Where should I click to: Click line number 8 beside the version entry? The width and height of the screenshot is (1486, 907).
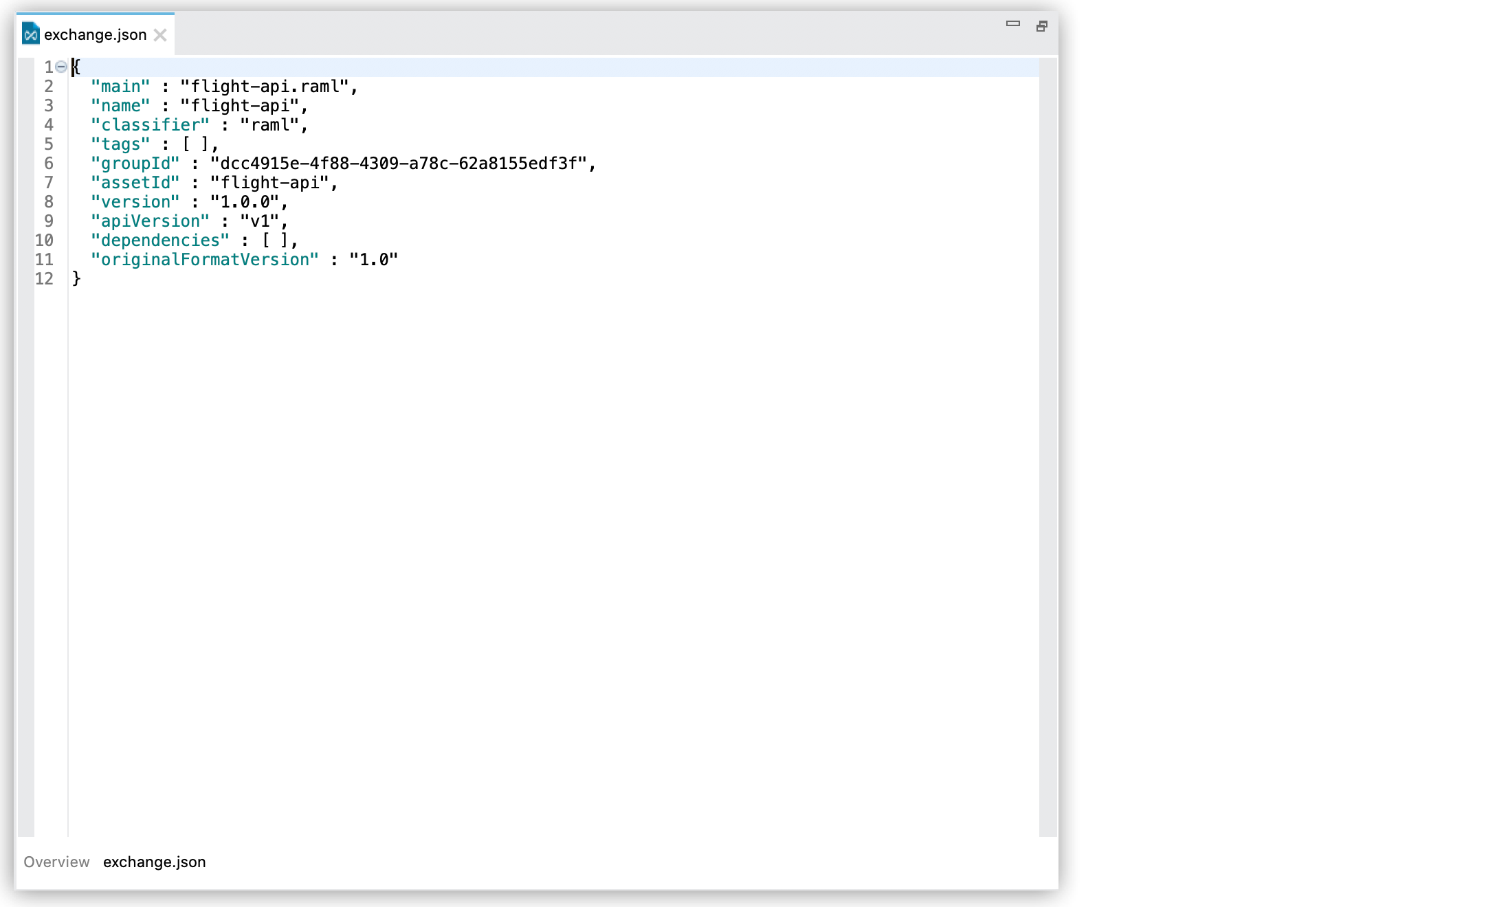tap(48, 201)
